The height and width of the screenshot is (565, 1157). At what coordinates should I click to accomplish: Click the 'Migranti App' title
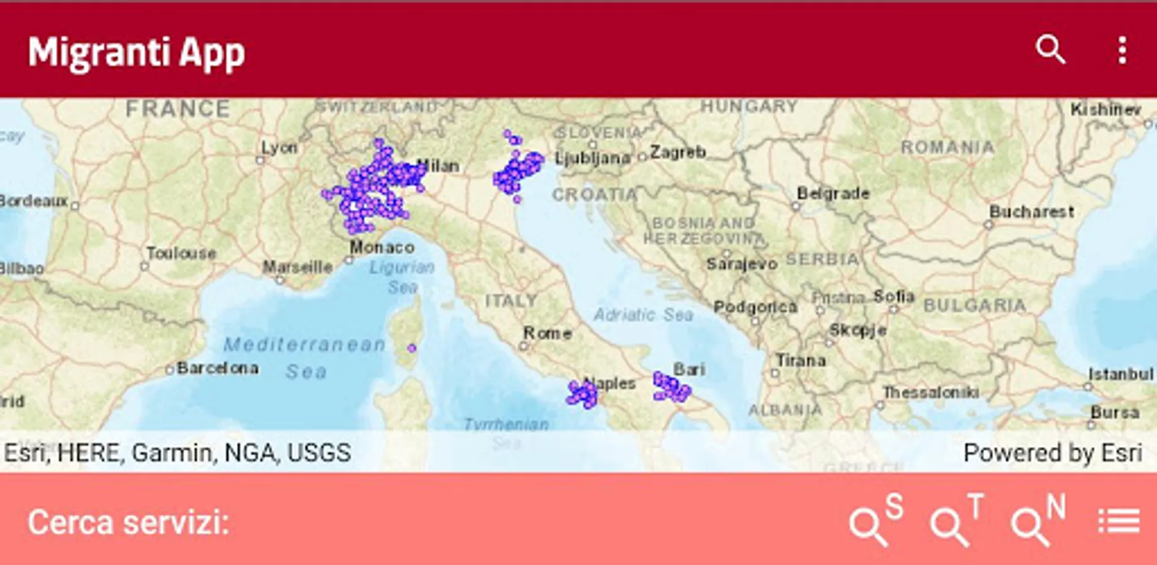point(136,53)
